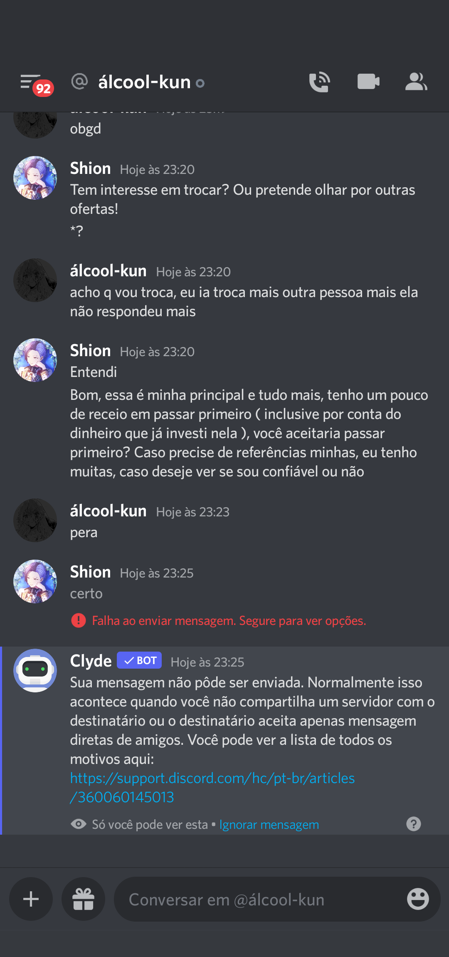Tap the plus attachment button

click(x=31, y=899)
